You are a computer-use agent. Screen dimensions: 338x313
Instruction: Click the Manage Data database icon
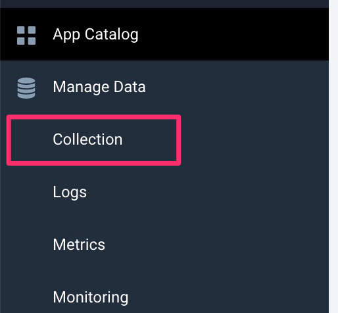[26, 88]
